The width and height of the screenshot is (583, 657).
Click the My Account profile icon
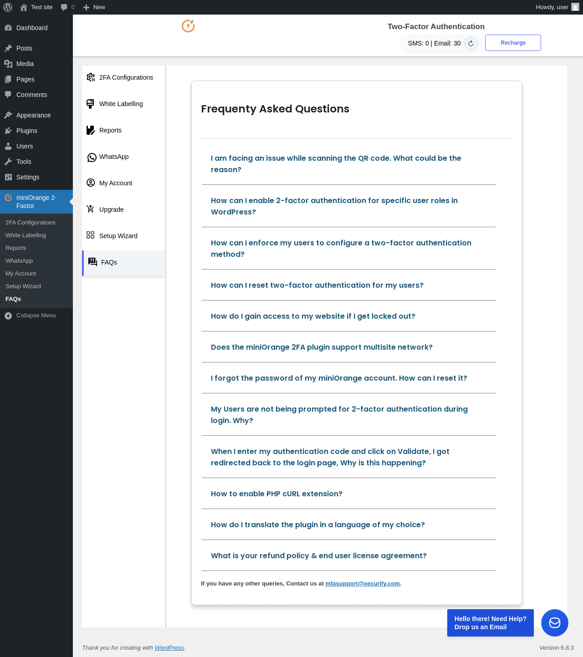tap(91, 183)
